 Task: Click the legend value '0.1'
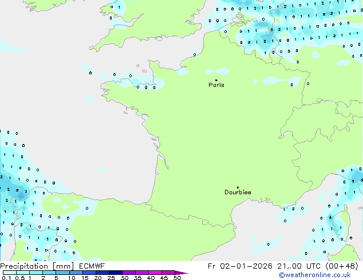click(x=6, y=278)
